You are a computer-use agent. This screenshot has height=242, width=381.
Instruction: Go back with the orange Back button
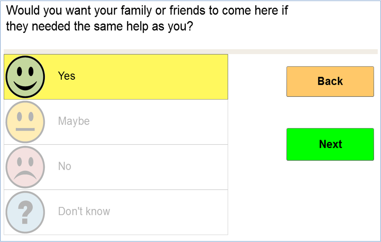click(330, 82)
